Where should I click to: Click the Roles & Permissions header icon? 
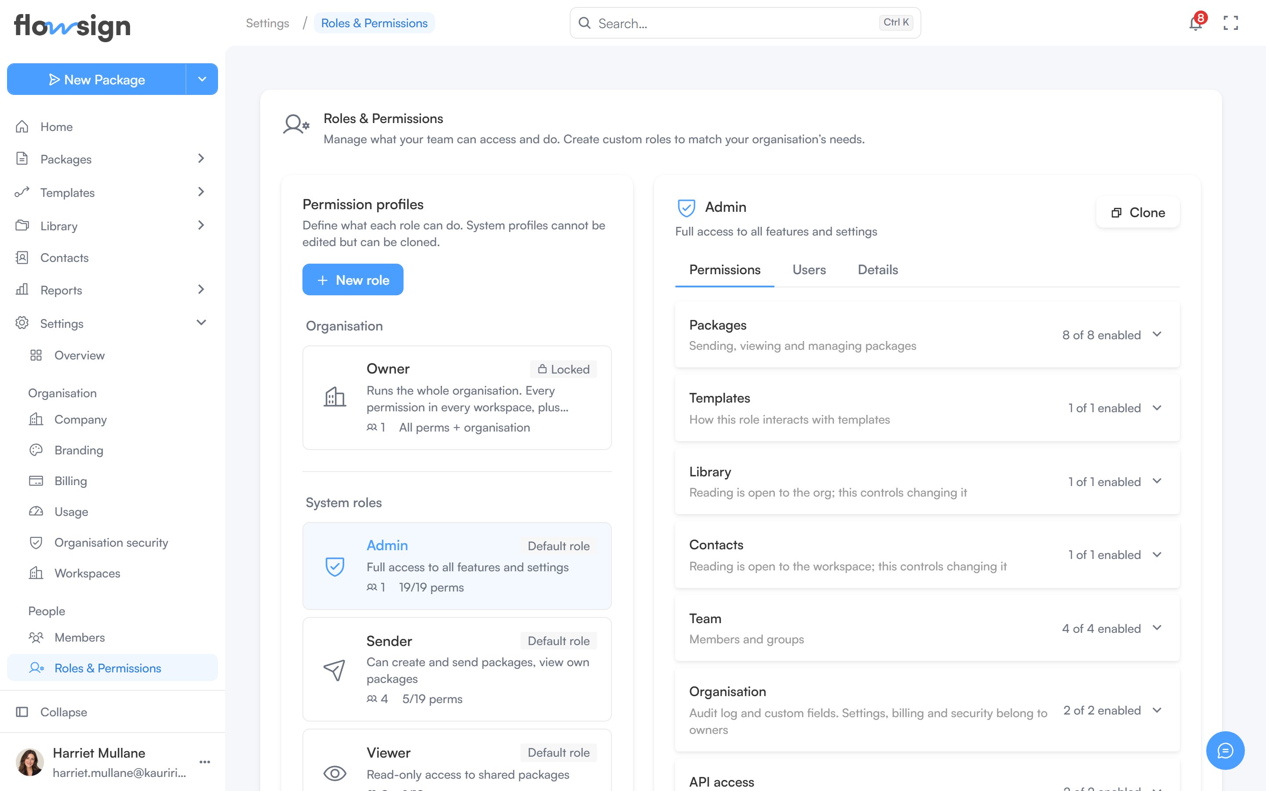click(296, 124)
